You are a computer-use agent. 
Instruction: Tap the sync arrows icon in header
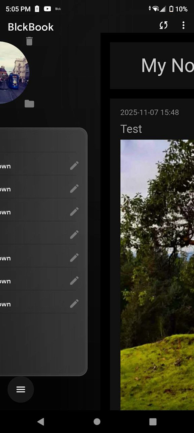[x=163, y=26]
